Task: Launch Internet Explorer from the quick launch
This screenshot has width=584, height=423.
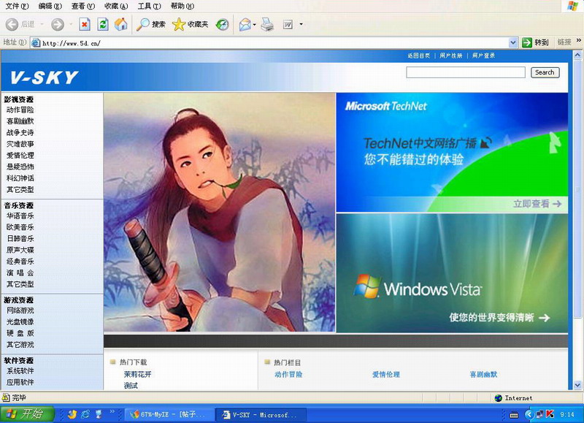Action: [85, 414]
